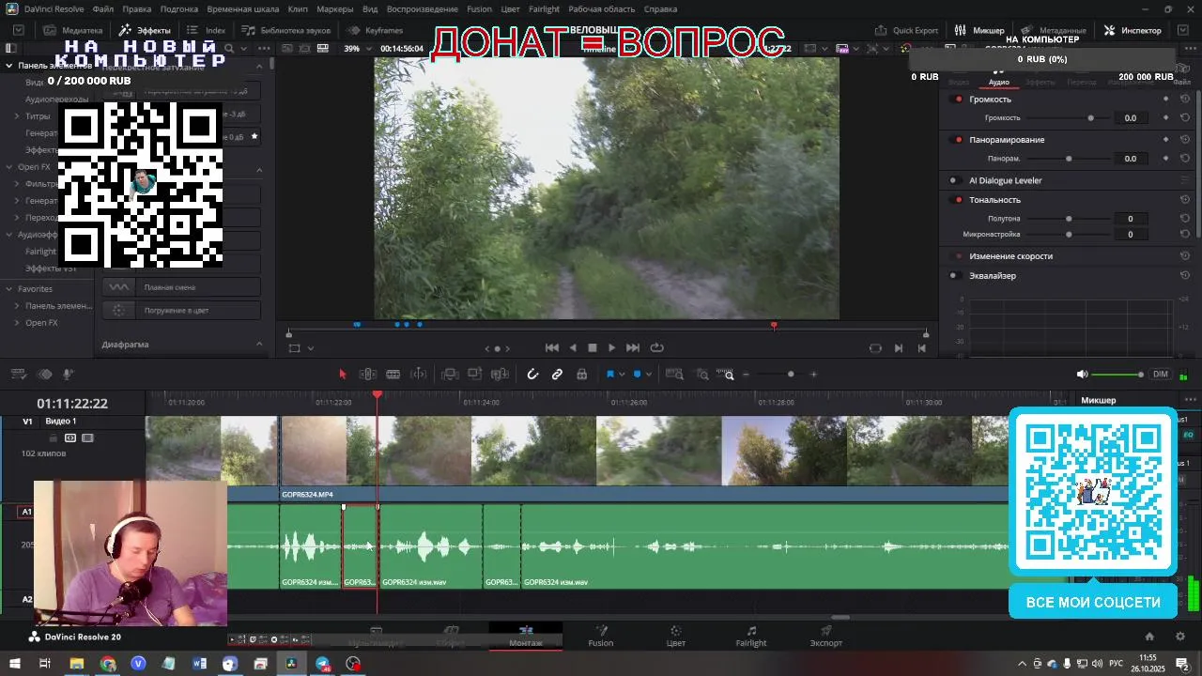Reset the Полутона parameter
Screen dimensions: 1202x676
(1184, 219)
